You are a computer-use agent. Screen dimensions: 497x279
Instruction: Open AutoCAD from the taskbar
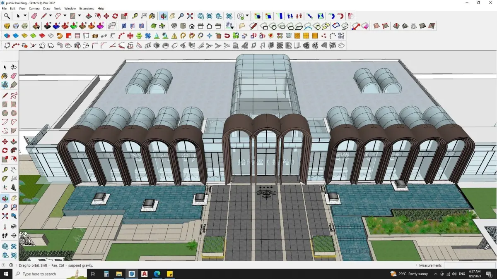click(x=144, y=274)
